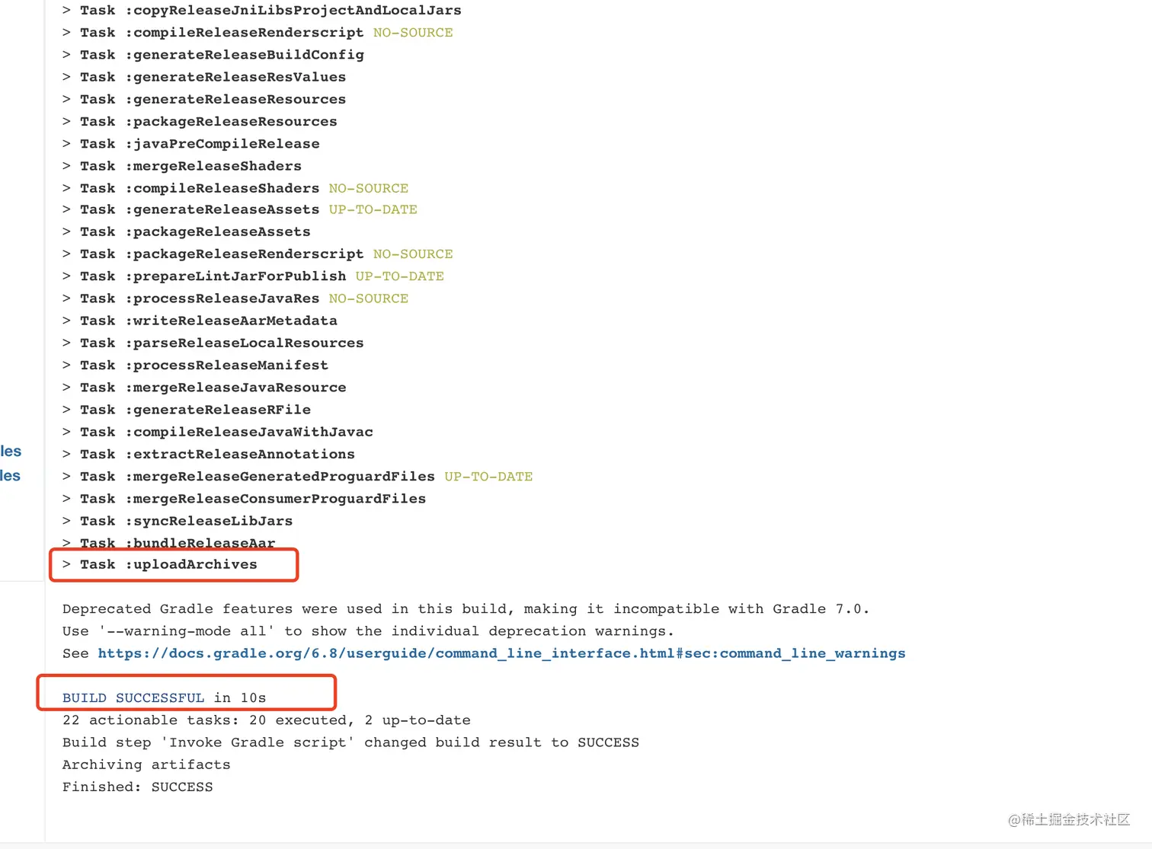Select the ':compileReleaseShaders' task name

222,188
